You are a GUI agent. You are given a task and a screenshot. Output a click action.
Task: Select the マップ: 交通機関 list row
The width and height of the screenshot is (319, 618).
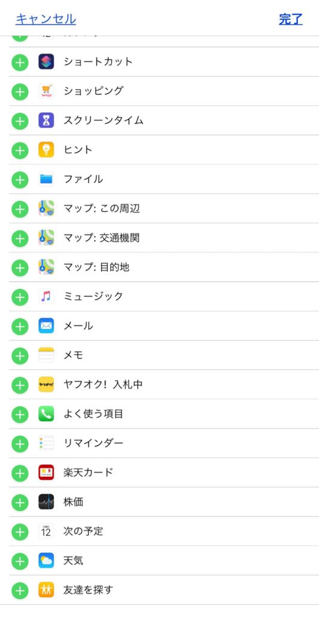(x=164, y=238)
